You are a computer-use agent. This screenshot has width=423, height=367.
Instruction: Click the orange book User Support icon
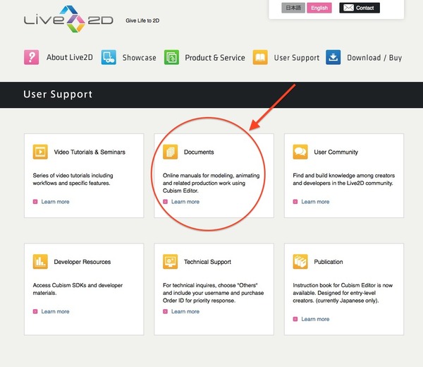[x=260, y=57]
